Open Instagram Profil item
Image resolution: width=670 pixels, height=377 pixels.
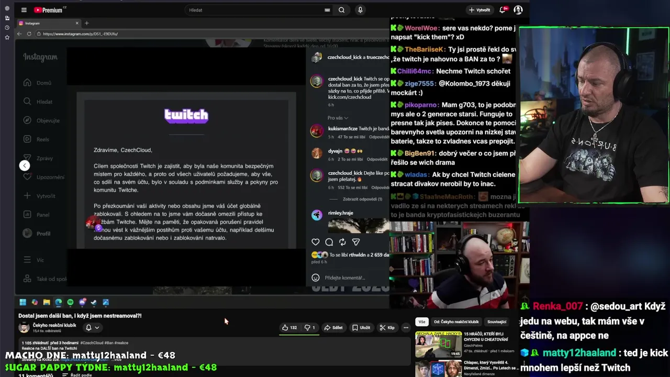pos(38,234)
